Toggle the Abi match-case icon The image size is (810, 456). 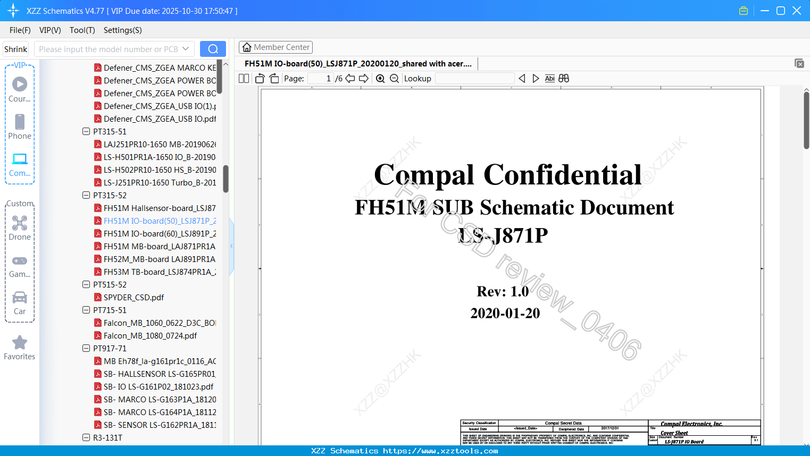(x=550, y=79)
